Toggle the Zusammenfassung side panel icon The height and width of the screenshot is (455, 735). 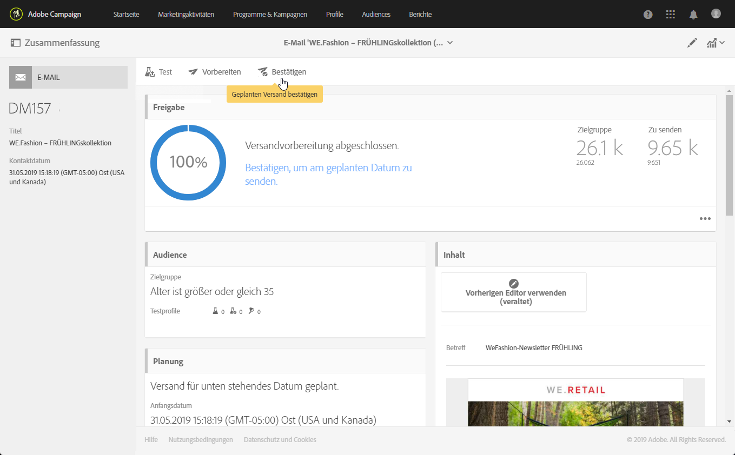point(15,43)
